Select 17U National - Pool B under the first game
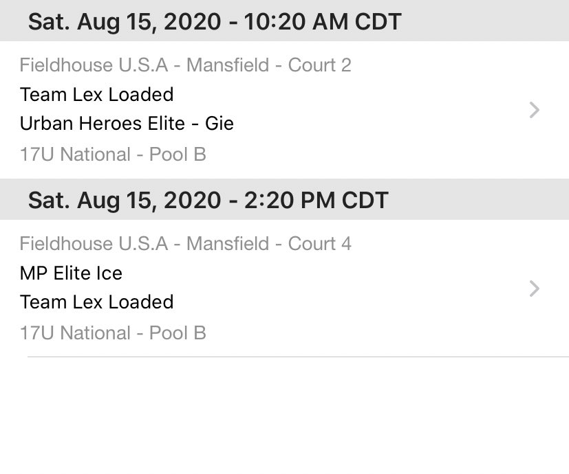This screenshot has height=474, width=569. click(113, 155)
